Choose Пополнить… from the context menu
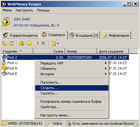Image resolution: width=140 pixels, height=127 pixels. 72,82
